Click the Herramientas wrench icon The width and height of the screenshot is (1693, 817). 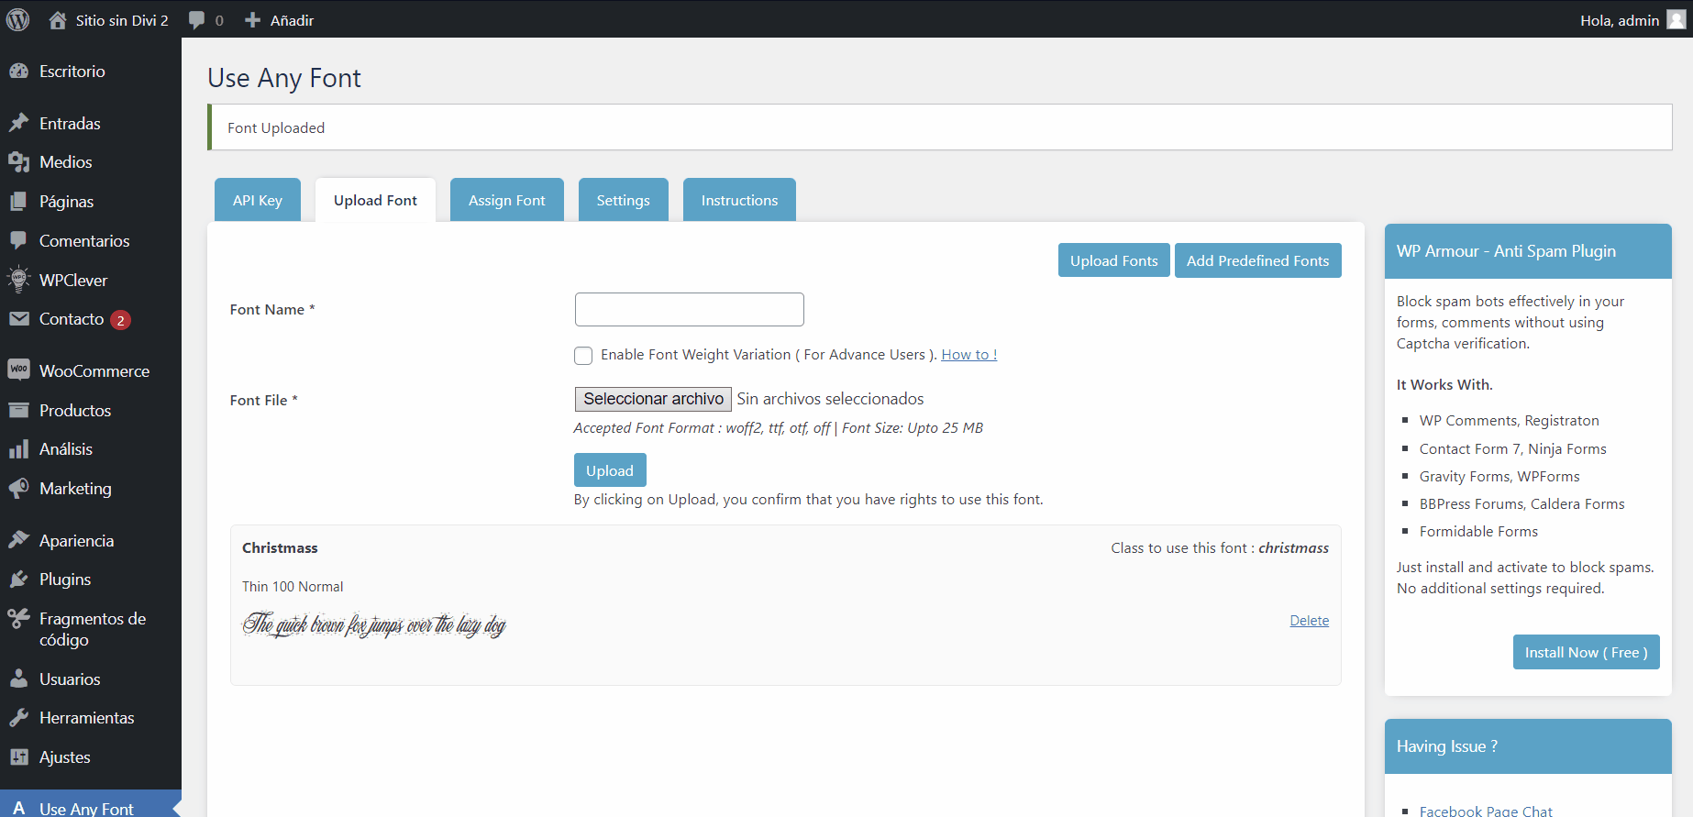pyautogui.click(x=18, y=718)
